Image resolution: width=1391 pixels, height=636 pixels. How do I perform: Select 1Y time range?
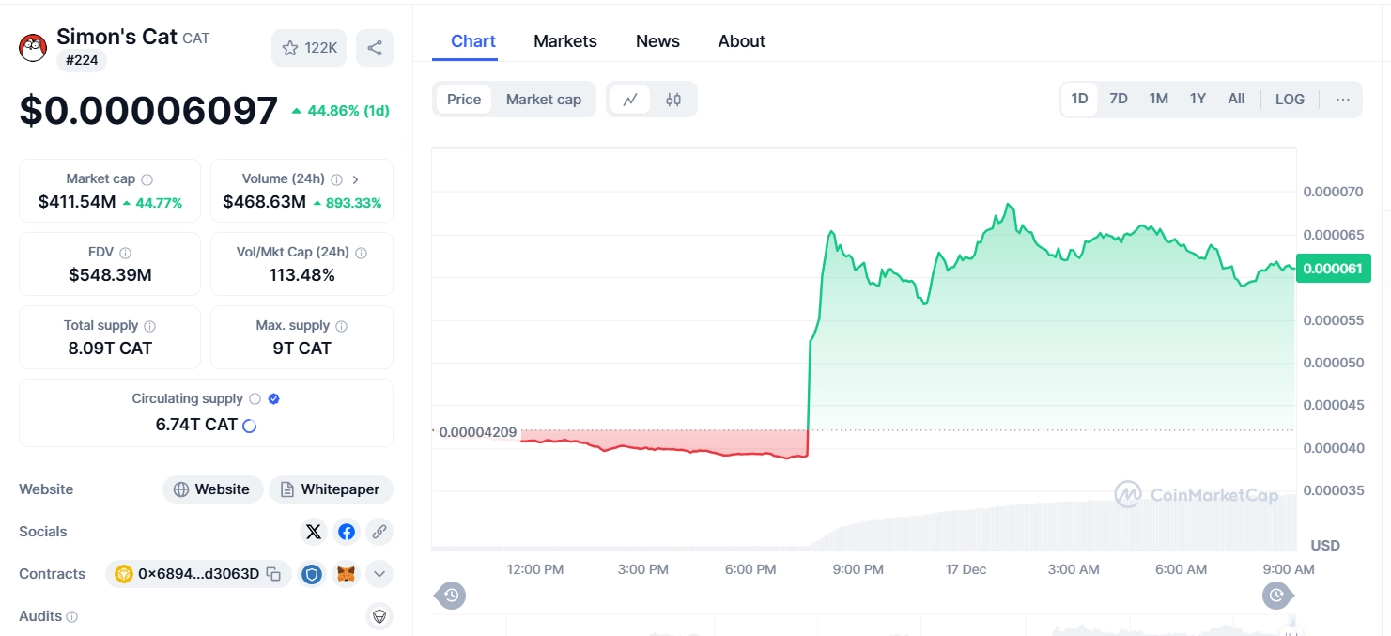[x=1198, y=99]
